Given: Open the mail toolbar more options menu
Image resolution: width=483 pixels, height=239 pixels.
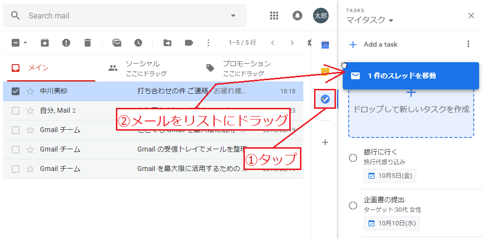Looking at the screenshot, I should [208, 43].
